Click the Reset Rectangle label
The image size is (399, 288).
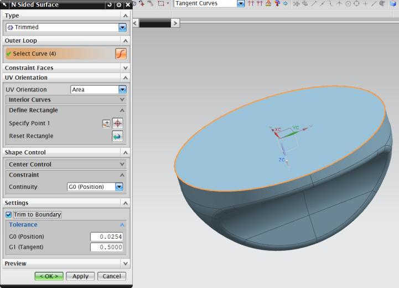(x=32, y=136)
